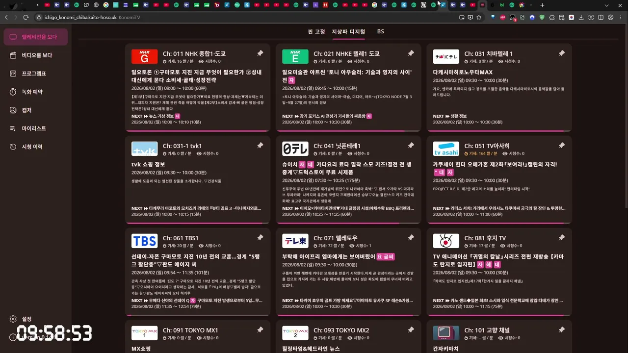Pin the 닛폰테레1 channel

coord(411,146)
